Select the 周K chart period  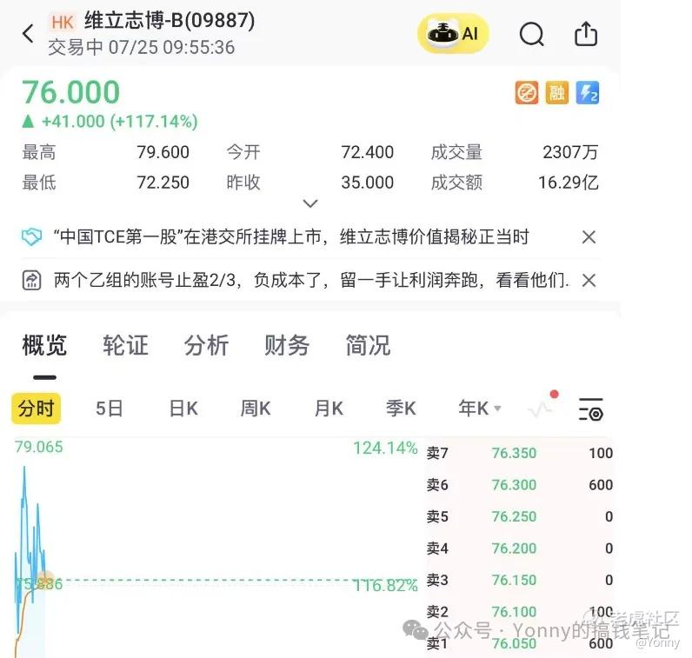[256, 409]
